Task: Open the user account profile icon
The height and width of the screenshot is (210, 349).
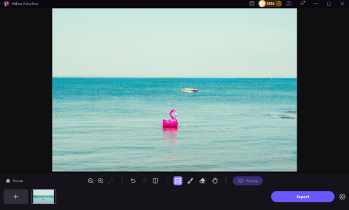Action: [x=289, y=3]
